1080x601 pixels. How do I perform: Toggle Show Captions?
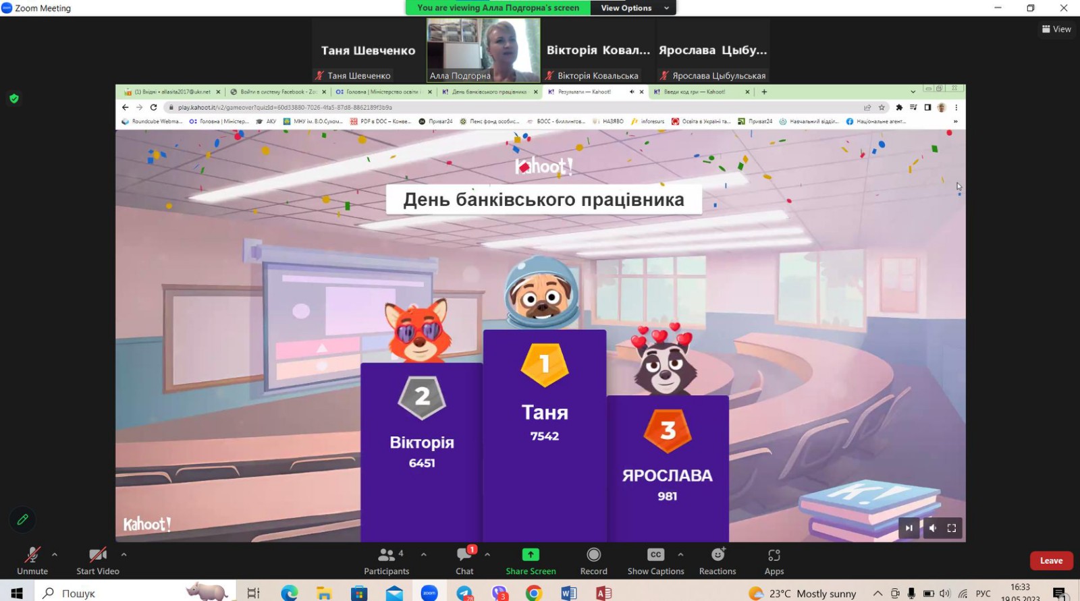[655, 561]
